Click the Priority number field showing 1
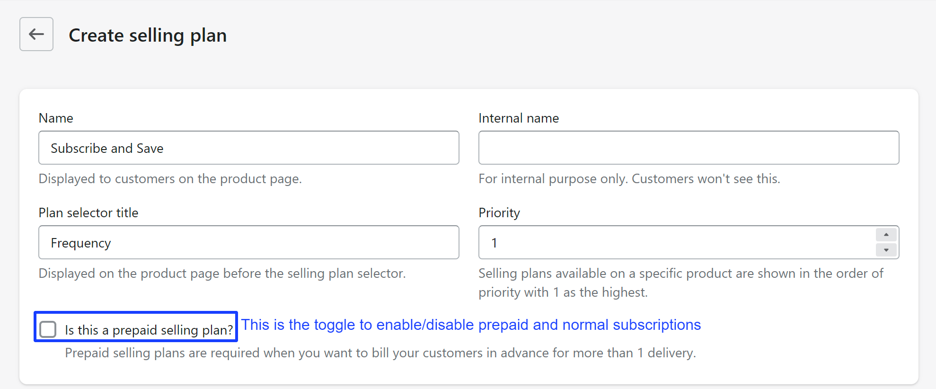 click(x=677, y=243)
